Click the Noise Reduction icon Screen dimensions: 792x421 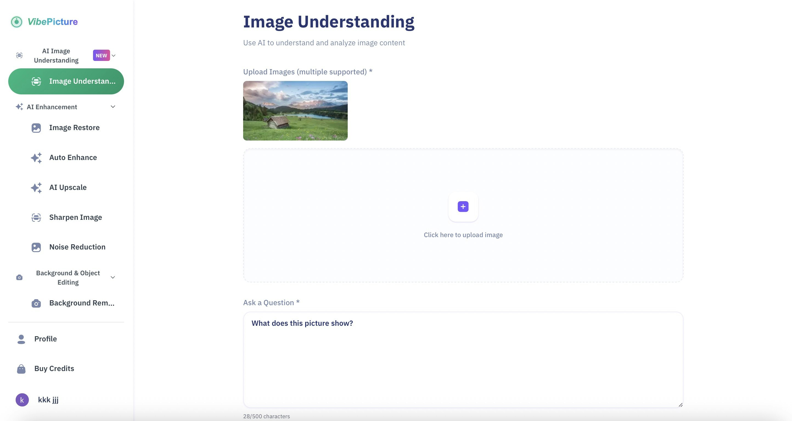click(36, 247)
